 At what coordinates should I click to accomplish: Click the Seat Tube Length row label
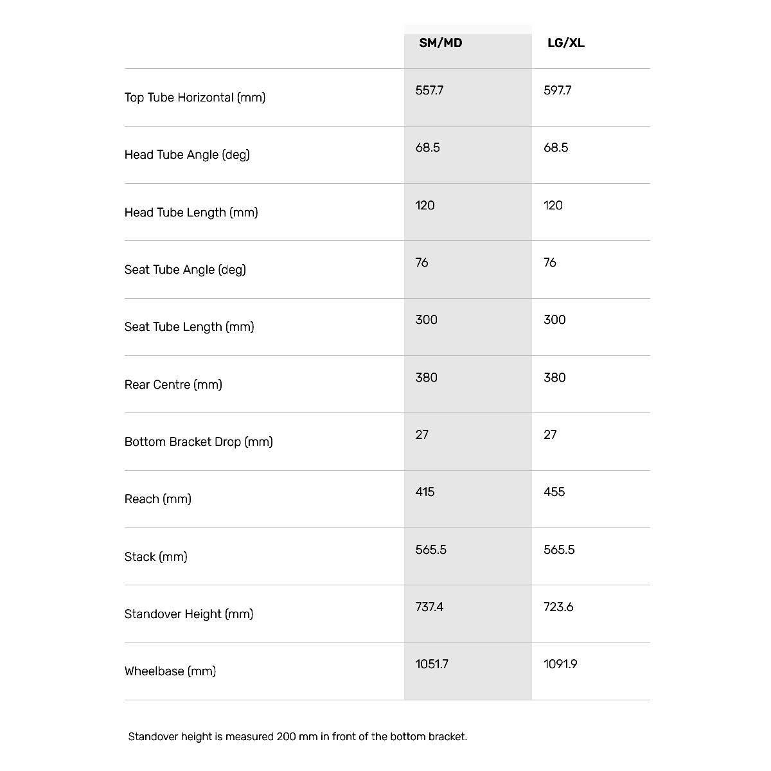(x=189, y=327)
